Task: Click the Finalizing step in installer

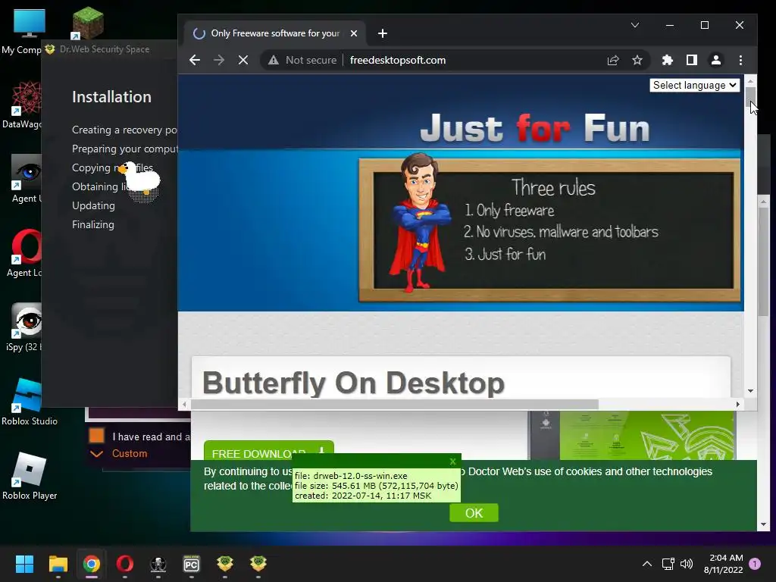Action: click(x=93, y=224)
